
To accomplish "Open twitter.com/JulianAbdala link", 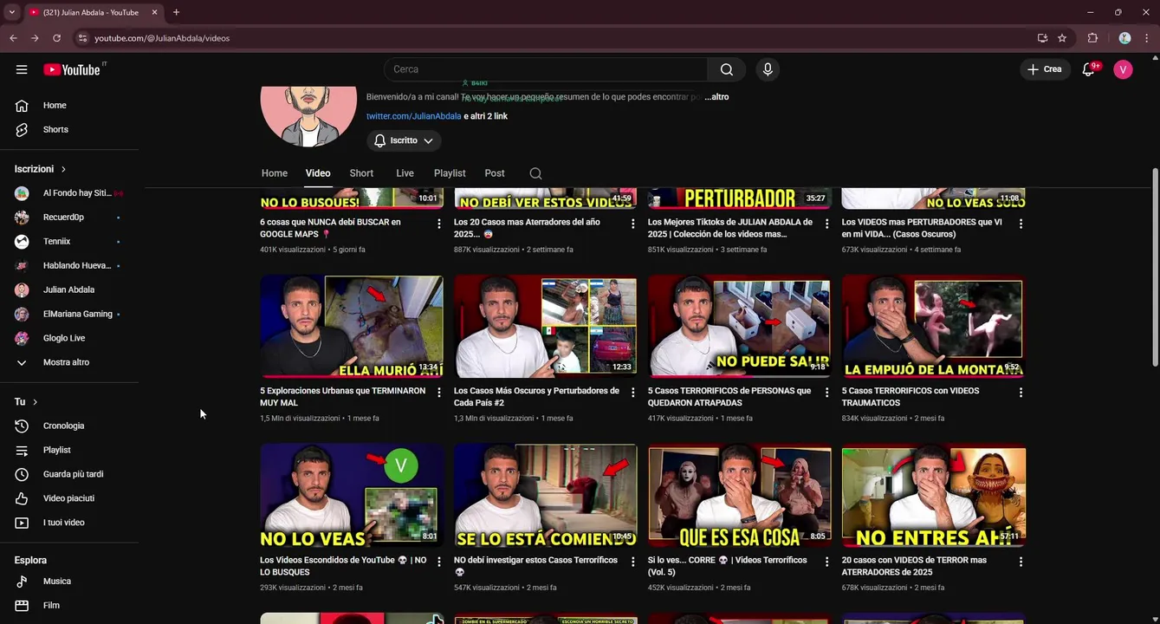I will (413, 116).
